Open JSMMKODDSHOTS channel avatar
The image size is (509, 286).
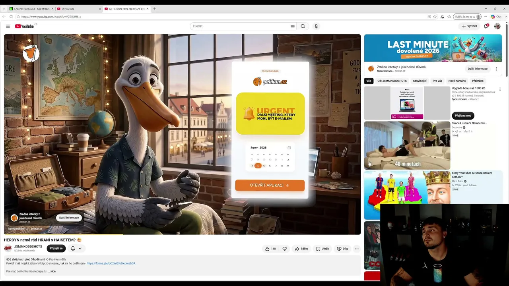point(8,249)
